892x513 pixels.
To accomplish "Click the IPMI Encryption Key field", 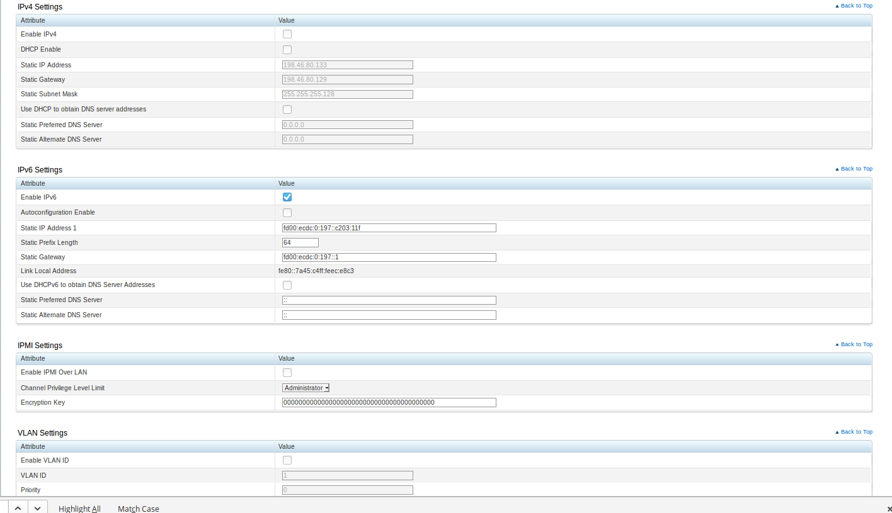I will 389,402.
